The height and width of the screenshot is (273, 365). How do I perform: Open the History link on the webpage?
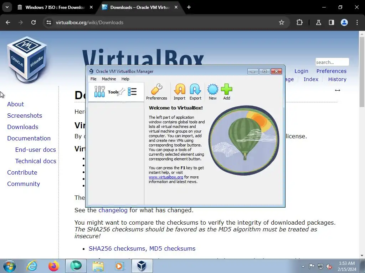coord(337,79)
